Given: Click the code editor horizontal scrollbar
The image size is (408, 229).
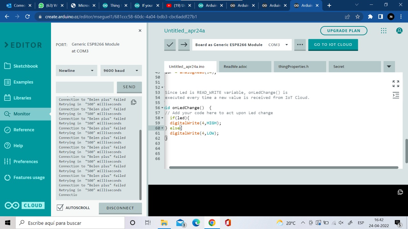Looking at the screenshot, I should pos(284,167).
